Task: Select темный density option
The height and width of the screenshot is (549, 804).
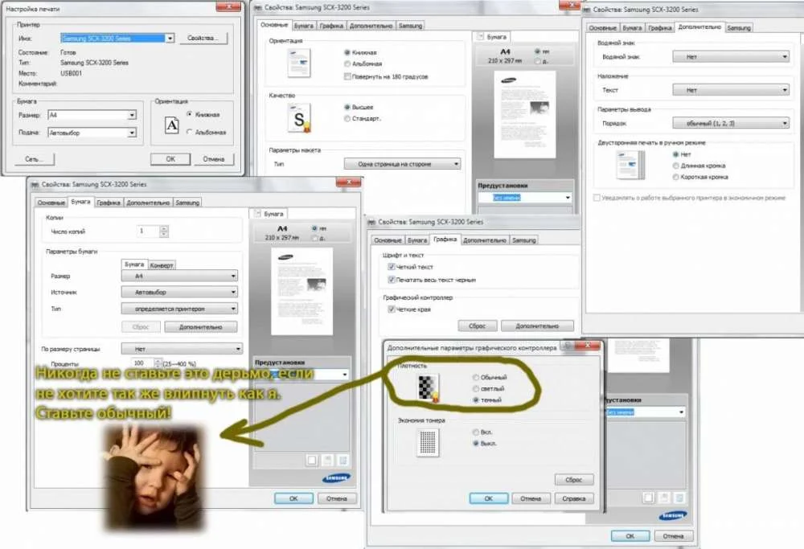Action: pos(476,399)
